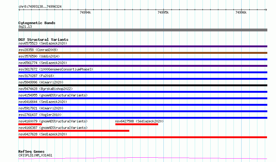Select the blue esv3617672 variant bar
Screen dimensions: 276x162
point(143,72)
